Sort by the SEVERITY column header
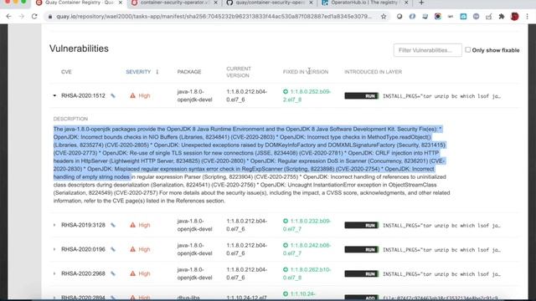Screen dimensions: 536x301 point(138,72)
